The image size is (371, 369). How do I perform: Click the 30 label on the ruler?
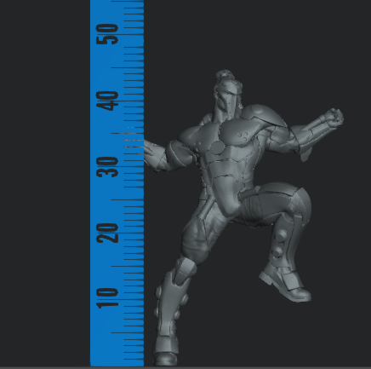pos(107,167)
